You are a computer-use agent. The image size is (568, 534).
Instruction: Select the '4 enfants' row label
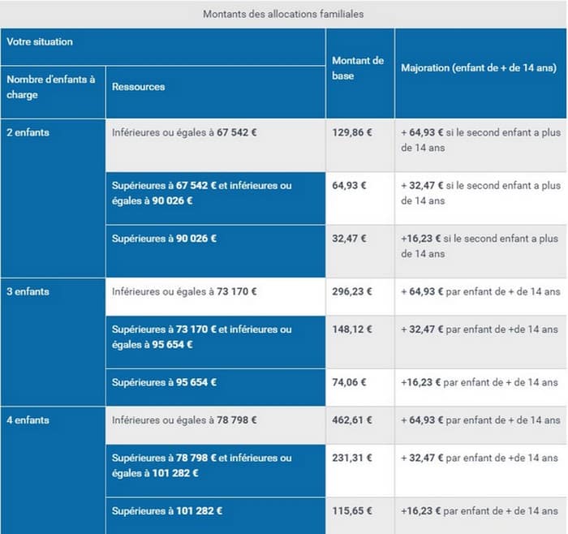point(53,470)
